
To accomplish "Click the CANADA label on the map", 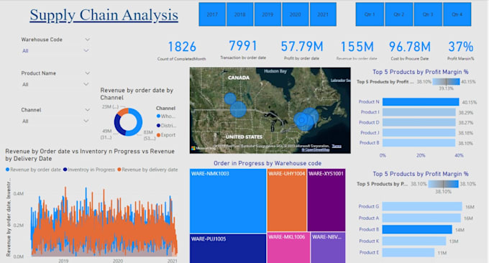I will pyautogui.click(x=239, y=78).
